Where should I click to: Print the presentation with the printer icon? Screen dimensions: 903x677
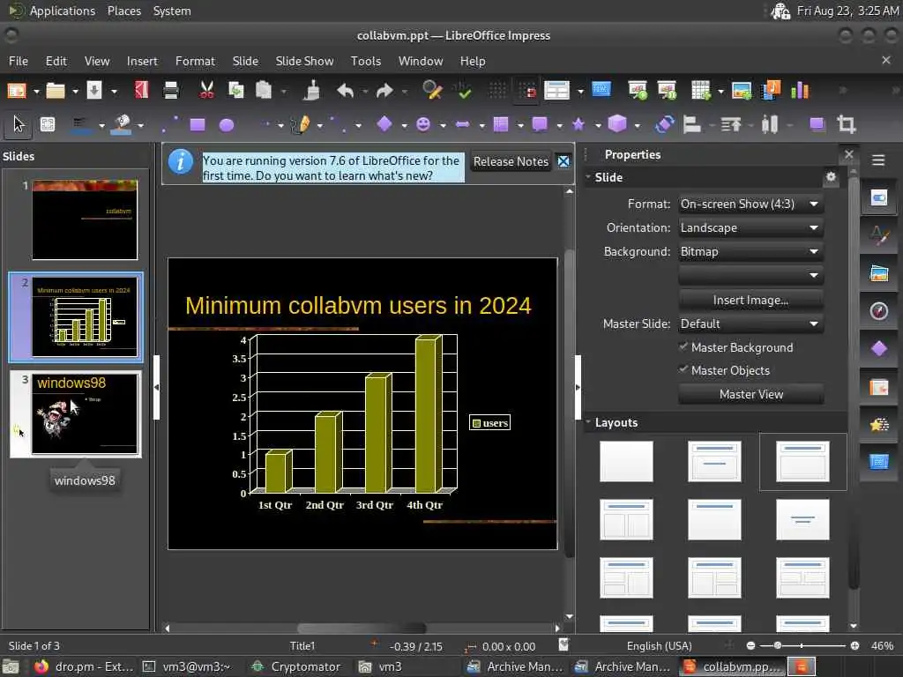(170, 91)
